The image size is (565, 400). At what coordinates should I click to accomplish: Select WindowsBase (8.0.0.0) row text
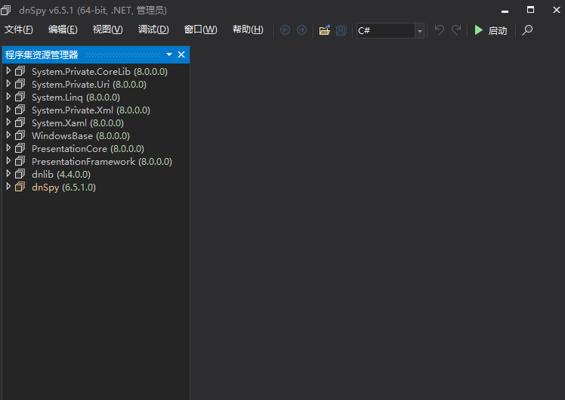tap(81, 136)
